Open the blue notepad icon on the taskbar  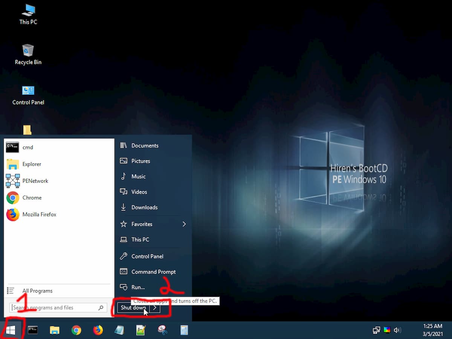pyautogui.click(x=119, y=330)
